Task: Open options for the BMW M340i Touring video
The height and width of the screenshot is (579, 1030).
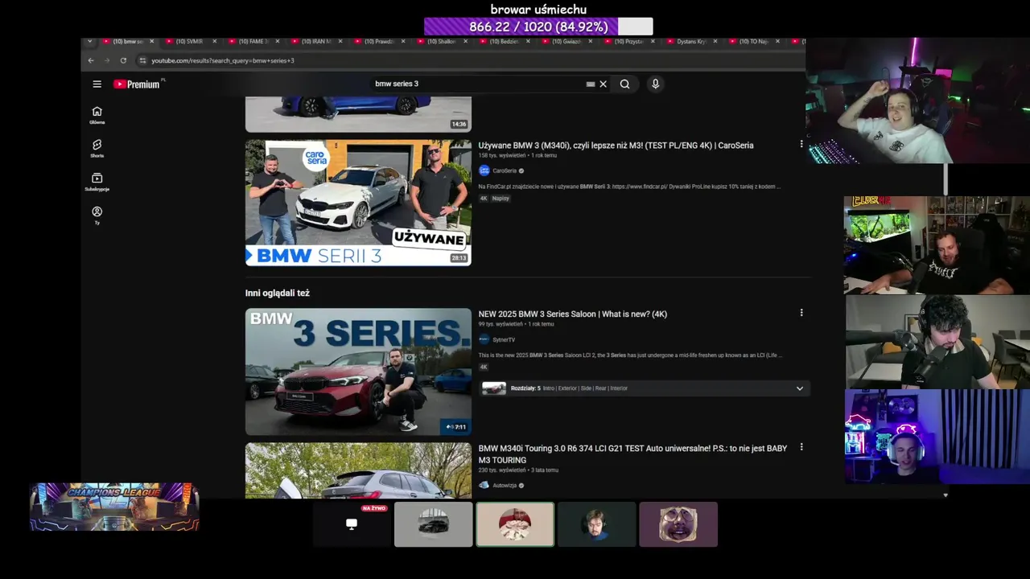Action: [x=801, y=447]
